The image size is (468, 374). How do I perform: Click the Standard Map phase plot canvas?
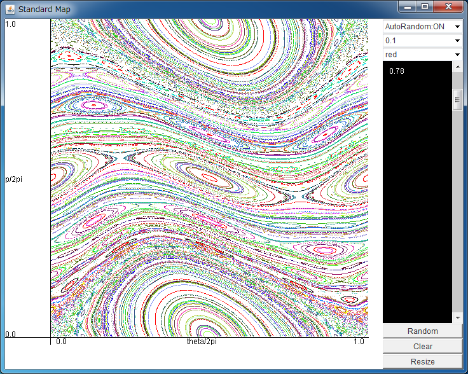point(210,178)
